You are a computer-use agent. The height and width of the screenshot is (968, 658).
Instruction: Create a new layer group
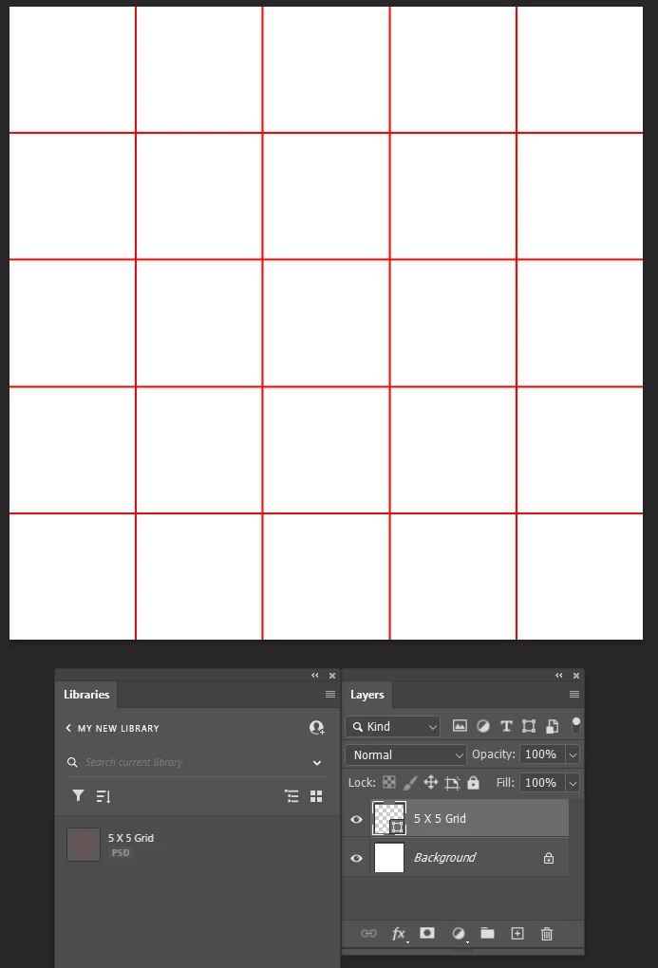coord(487,933)
